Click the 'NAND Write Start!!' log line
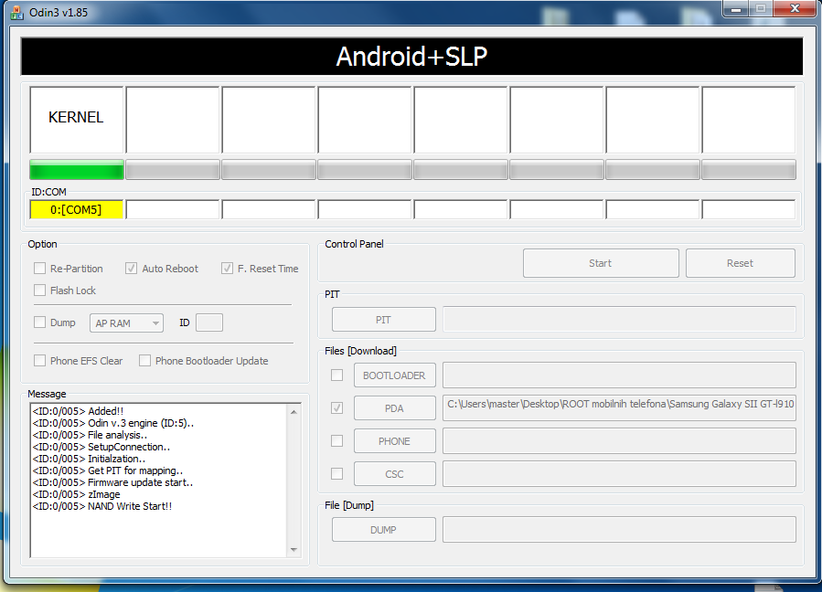822x592 pixels. pos(102,506)
